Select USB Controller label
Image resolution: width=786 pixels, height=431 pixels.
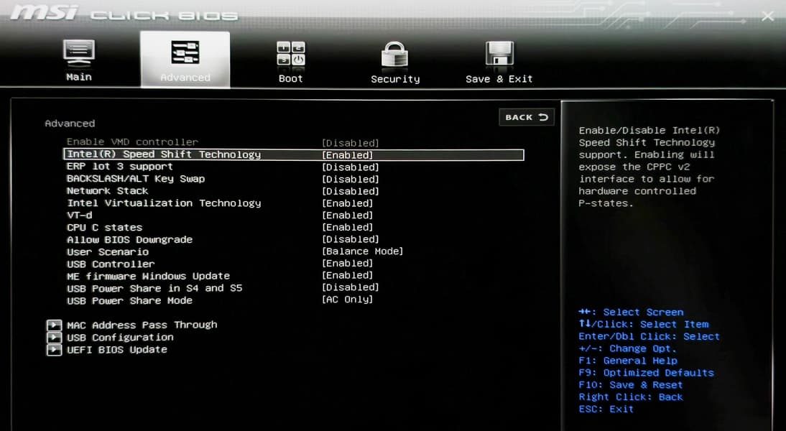[x=111, y=264]
